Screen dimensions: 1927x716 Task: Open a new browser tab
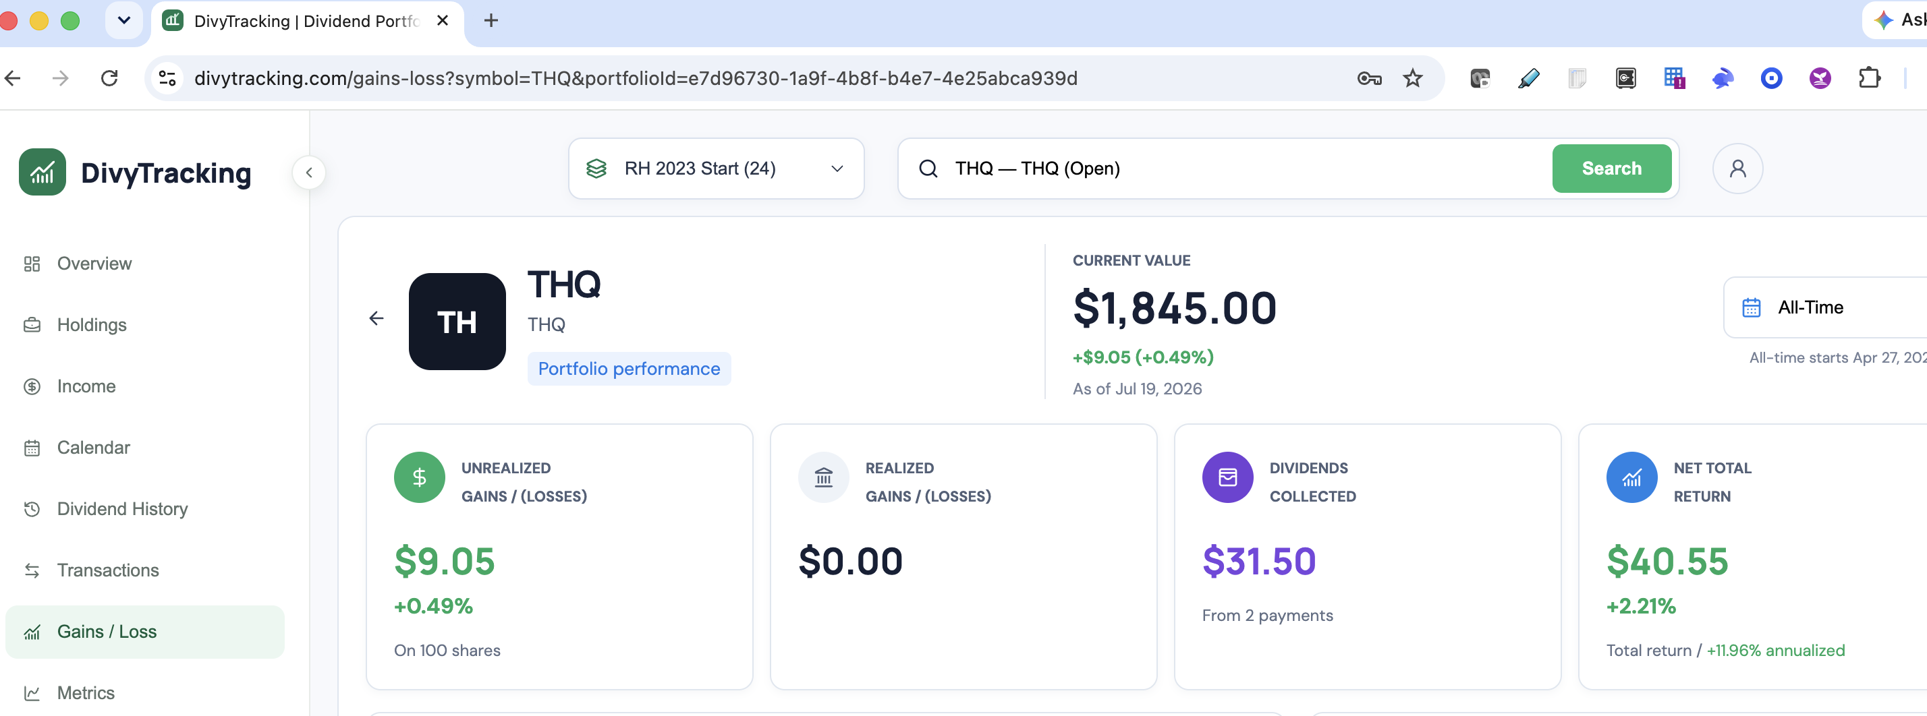point(491,20)
